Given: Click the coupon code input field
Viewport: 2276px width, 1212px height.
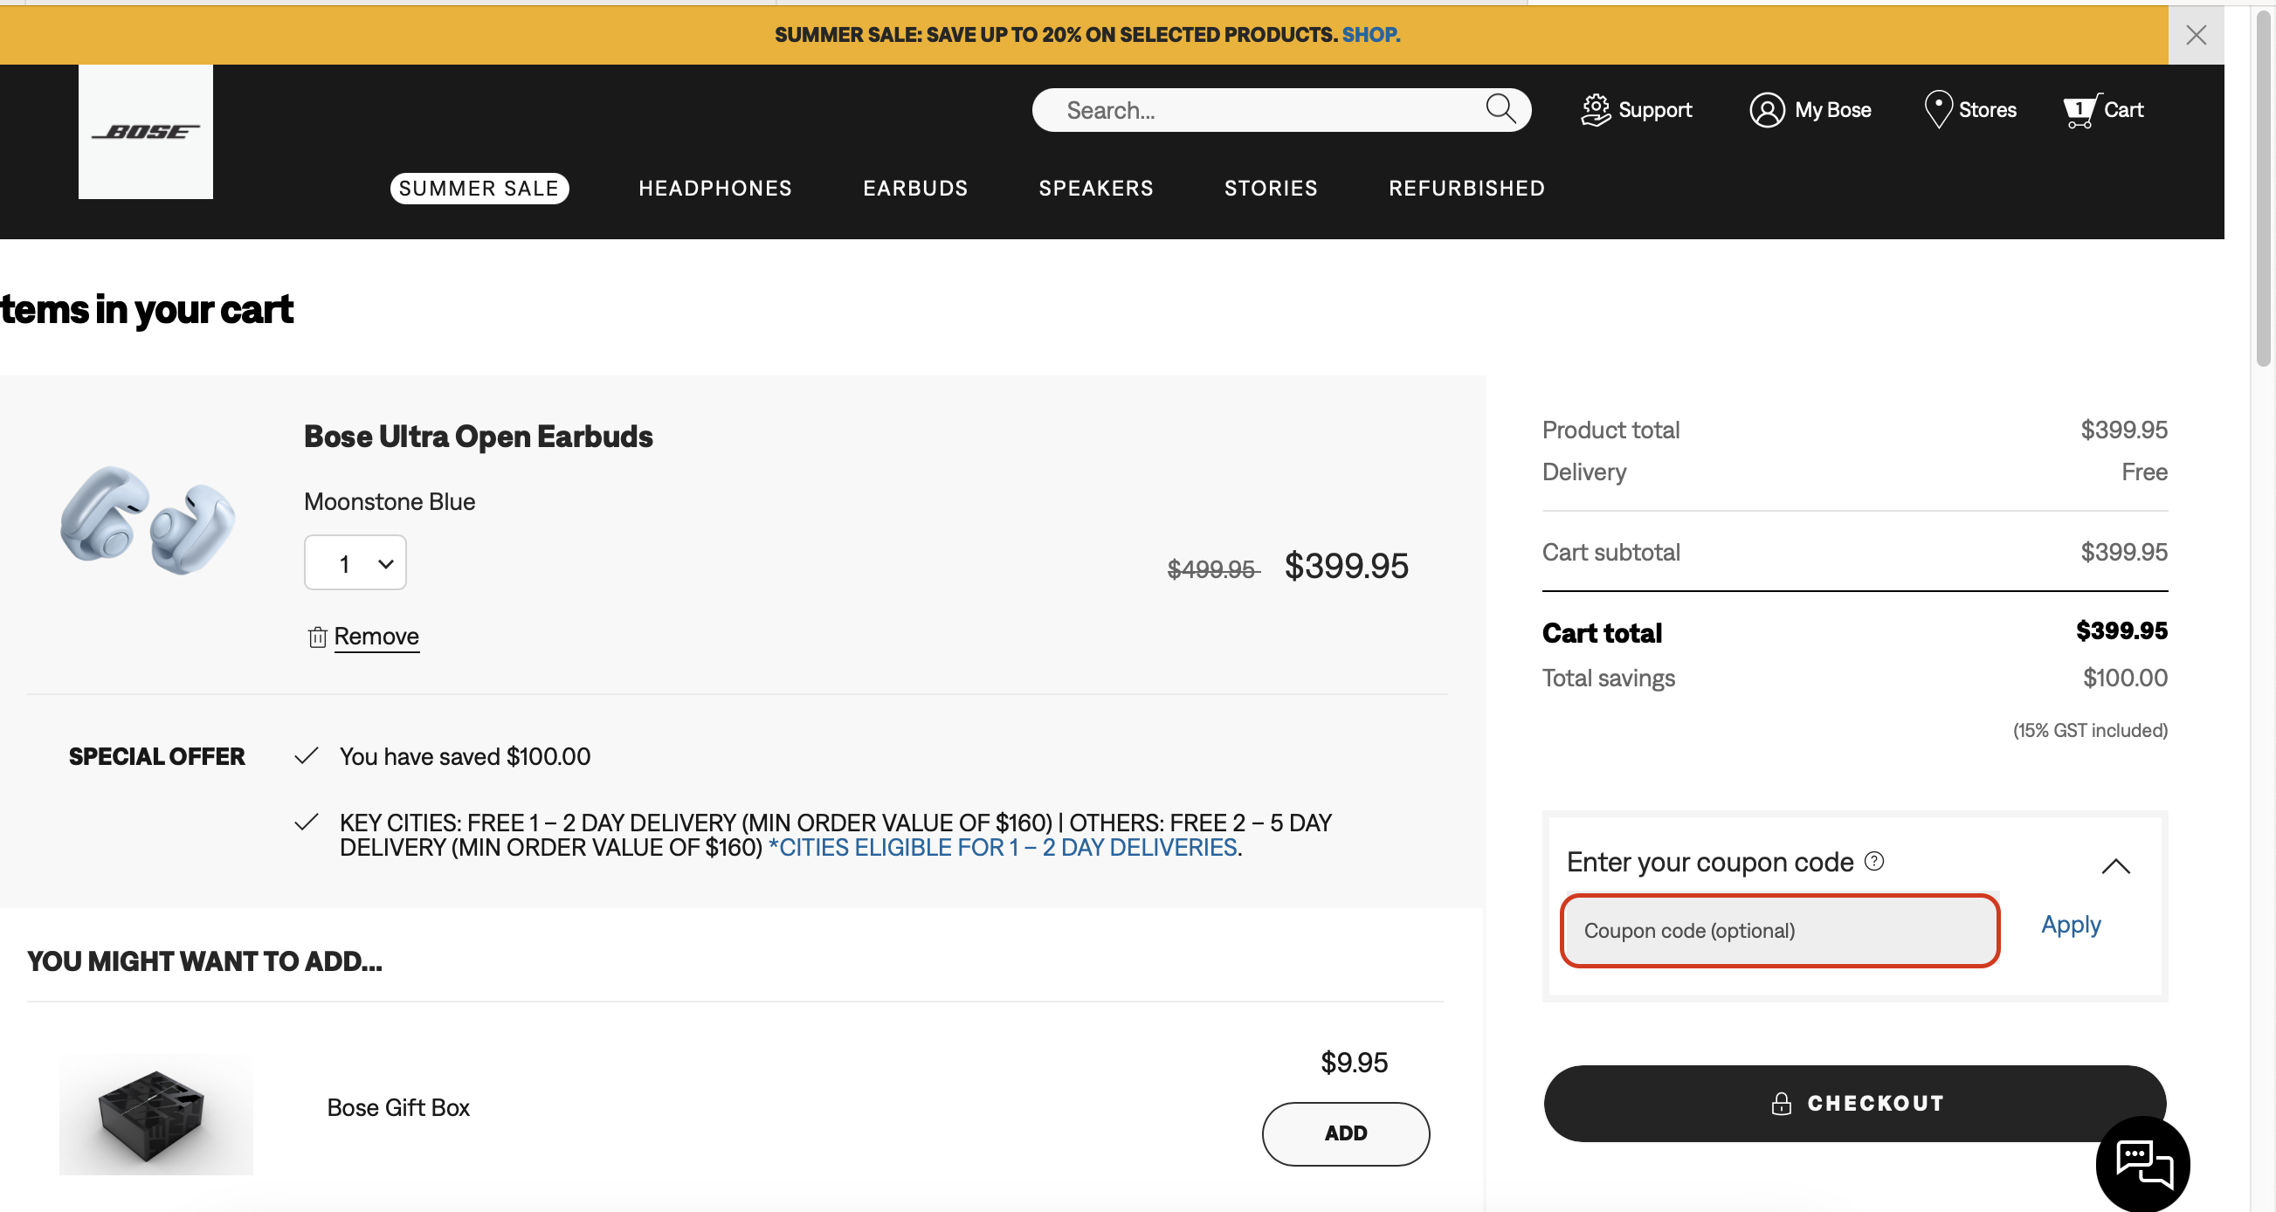Looking at the screenshot, I should (x=1778, y=930).
